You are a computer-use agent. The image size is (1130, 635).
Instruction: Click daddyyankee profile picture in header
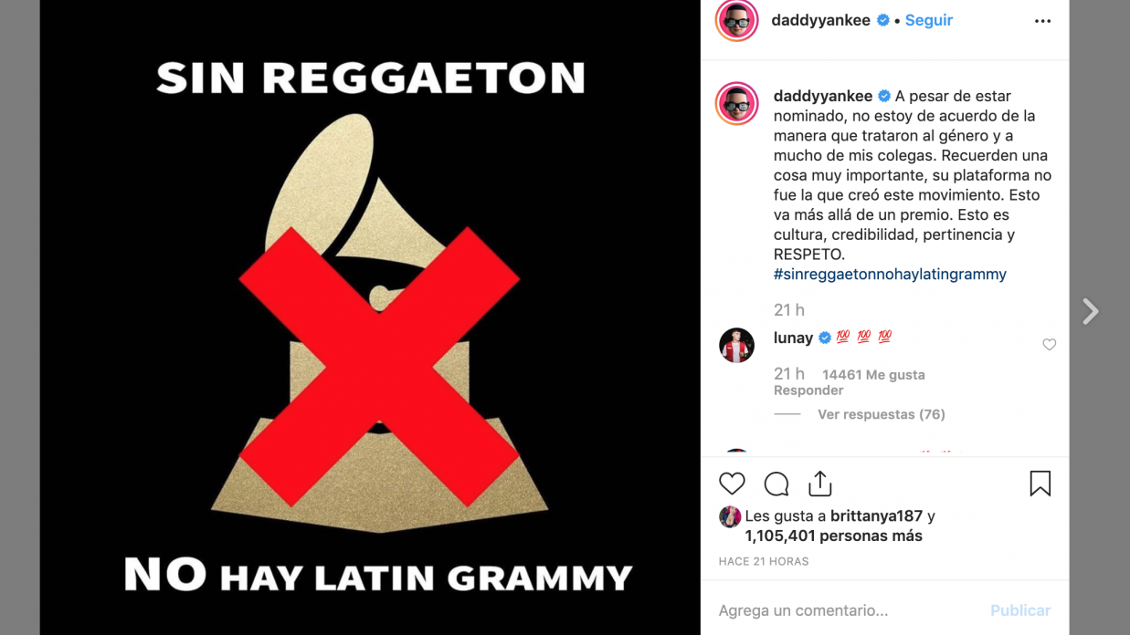pyautogui.click(x=736, y=20)
